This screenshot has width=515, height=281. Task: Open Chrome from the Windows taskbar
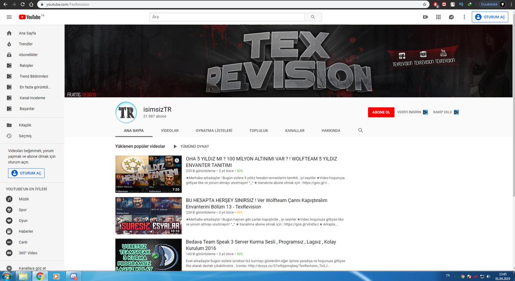39,275
